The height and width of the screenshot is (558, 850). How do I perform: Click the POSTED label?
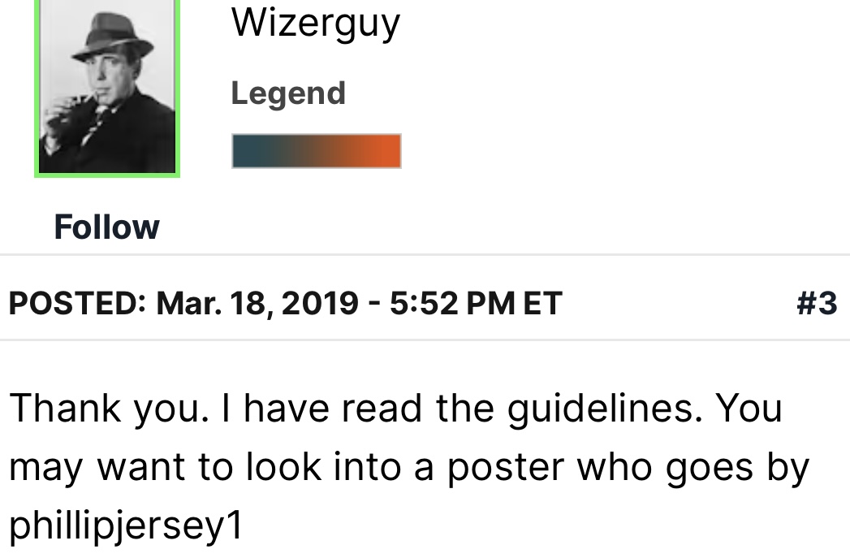pyautogui.click(x=75, y=303)
